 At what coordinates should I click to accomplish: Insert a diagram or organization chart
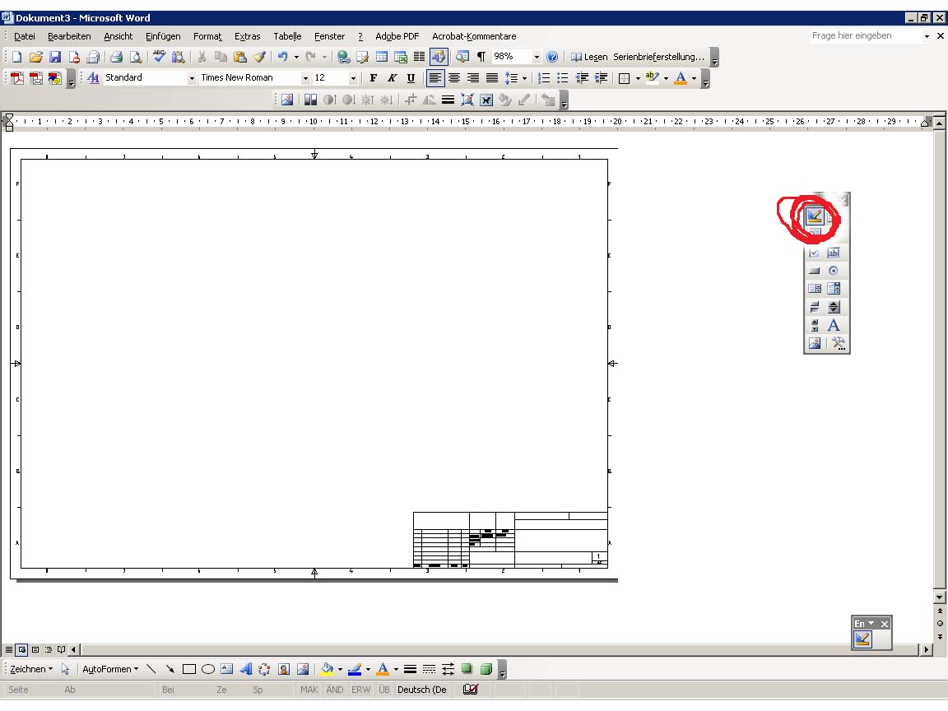click(264, 669)
